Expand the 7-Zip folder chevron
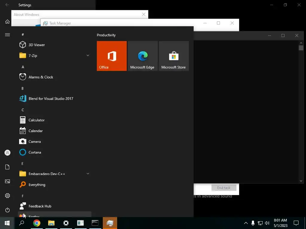This screenshot has height=229, width=306. [88, 55]
